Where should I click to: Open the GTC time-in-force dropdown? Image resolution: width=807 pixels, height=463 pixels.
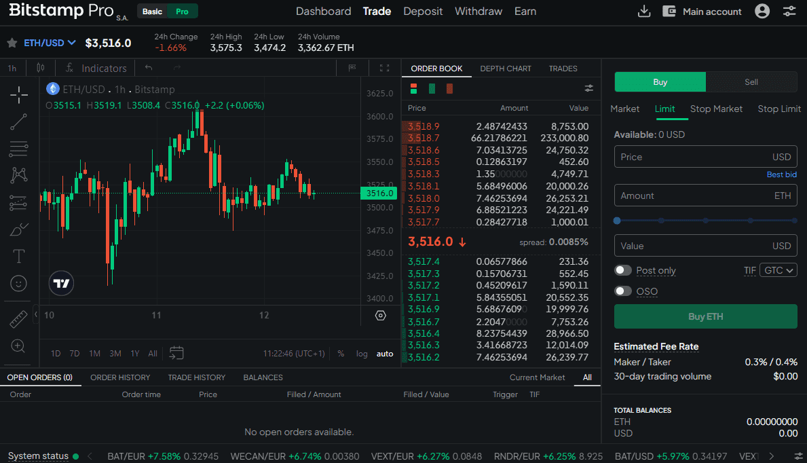click(x=778, y=270)
